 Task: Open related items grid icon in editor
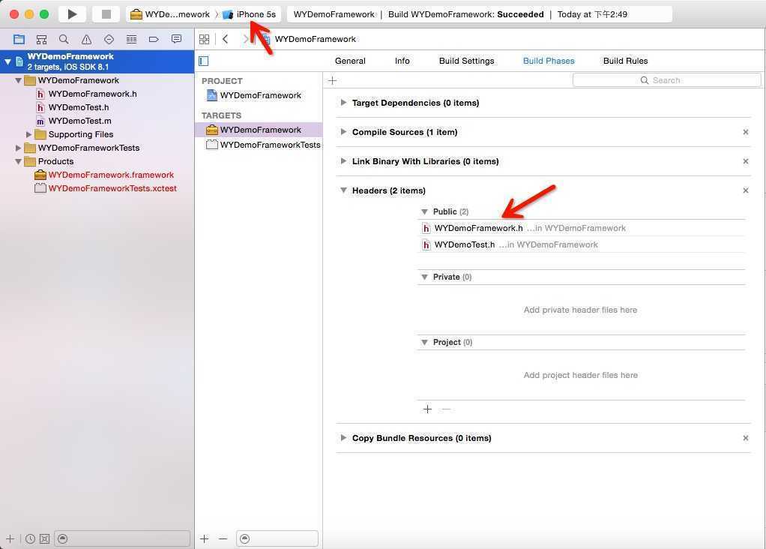click(204, 39)
